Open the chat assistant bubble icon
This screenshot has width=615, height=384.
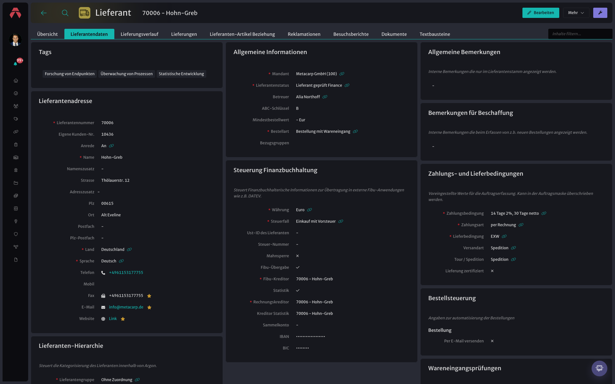(x=599, y=368)
